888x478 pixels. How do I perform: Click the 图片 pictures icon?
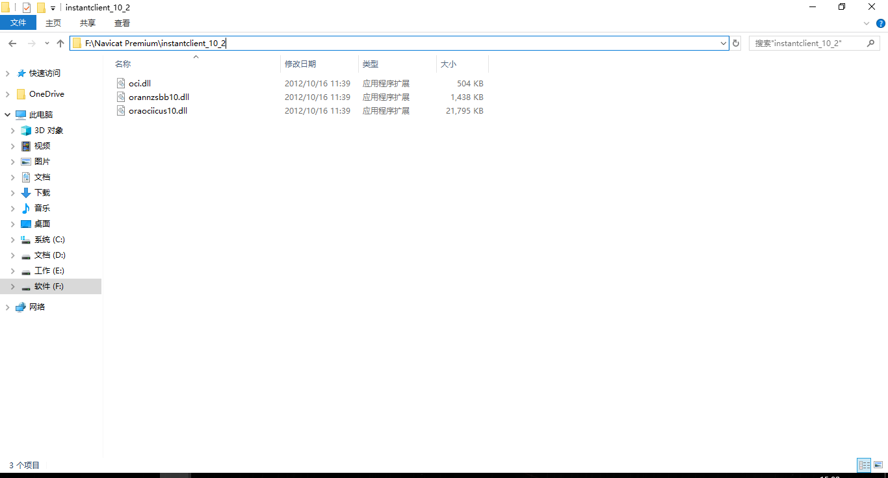(x=26, y=162)
